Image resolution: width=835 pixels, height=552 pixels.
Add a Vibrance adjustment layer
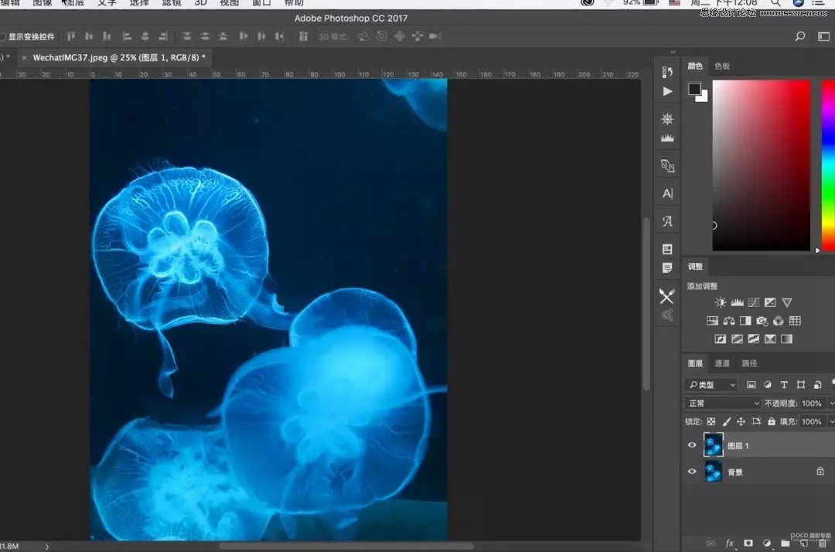787,302
